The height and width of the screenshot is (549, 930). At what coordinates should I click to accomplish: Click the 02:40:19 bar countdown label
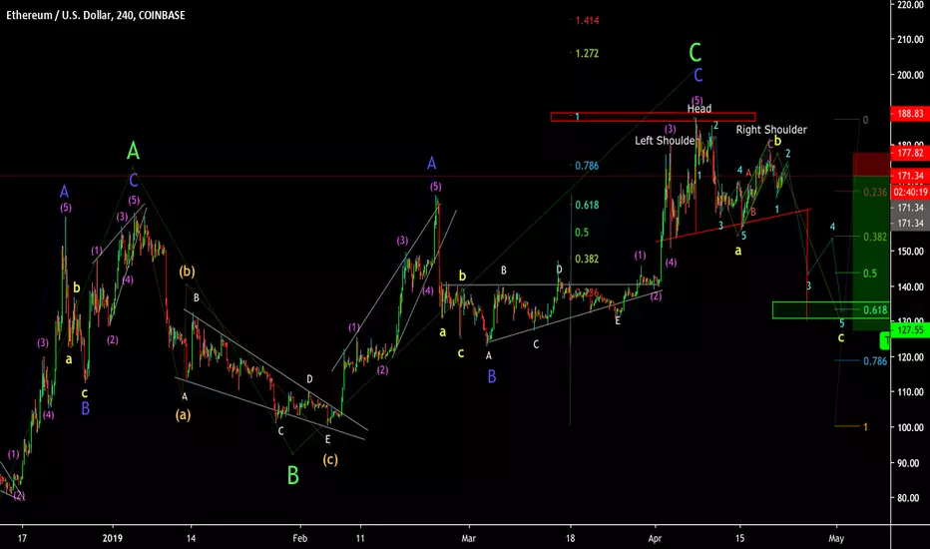pos(910,193)
